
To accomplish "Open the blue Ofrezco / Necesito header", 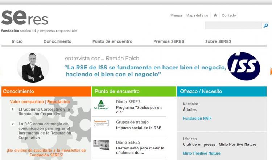I will 222,91.
